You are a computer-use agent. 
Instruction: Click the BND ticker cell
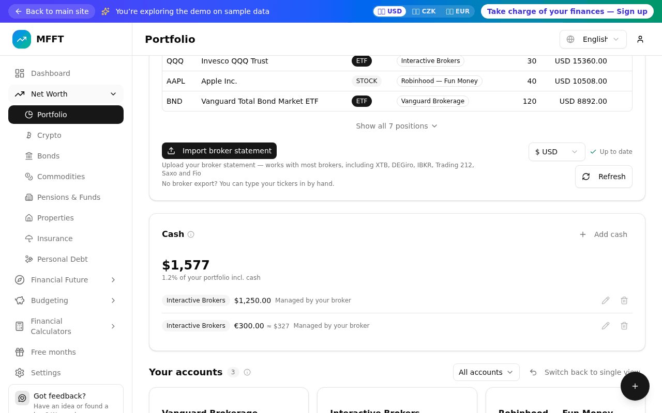point(174,101)
